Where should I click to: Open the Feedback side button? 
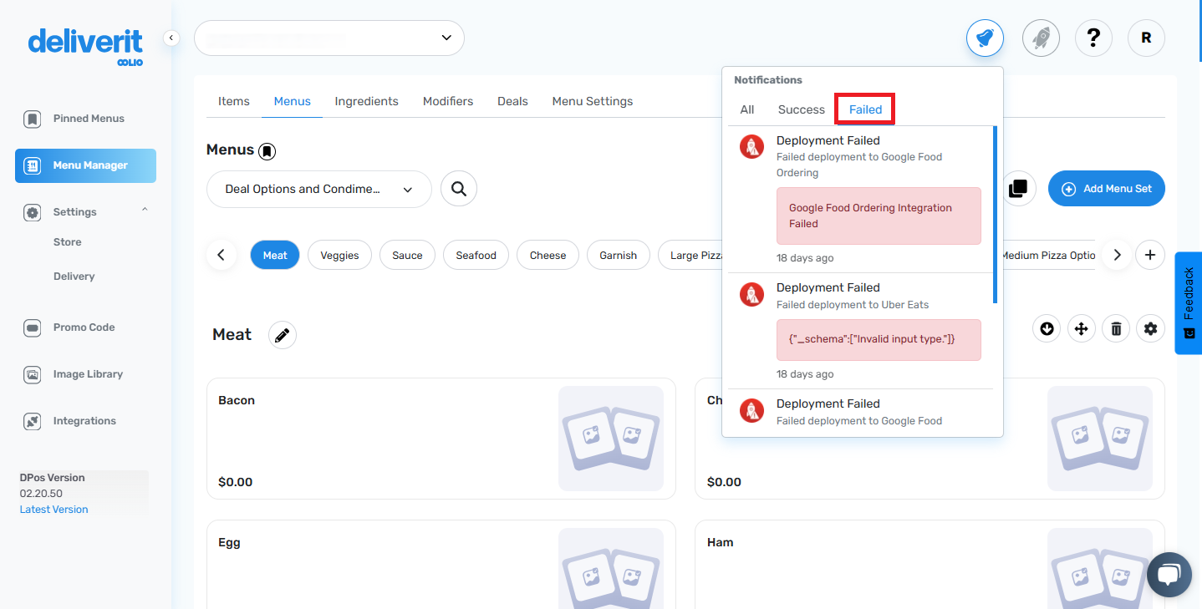pos(1189,303)
